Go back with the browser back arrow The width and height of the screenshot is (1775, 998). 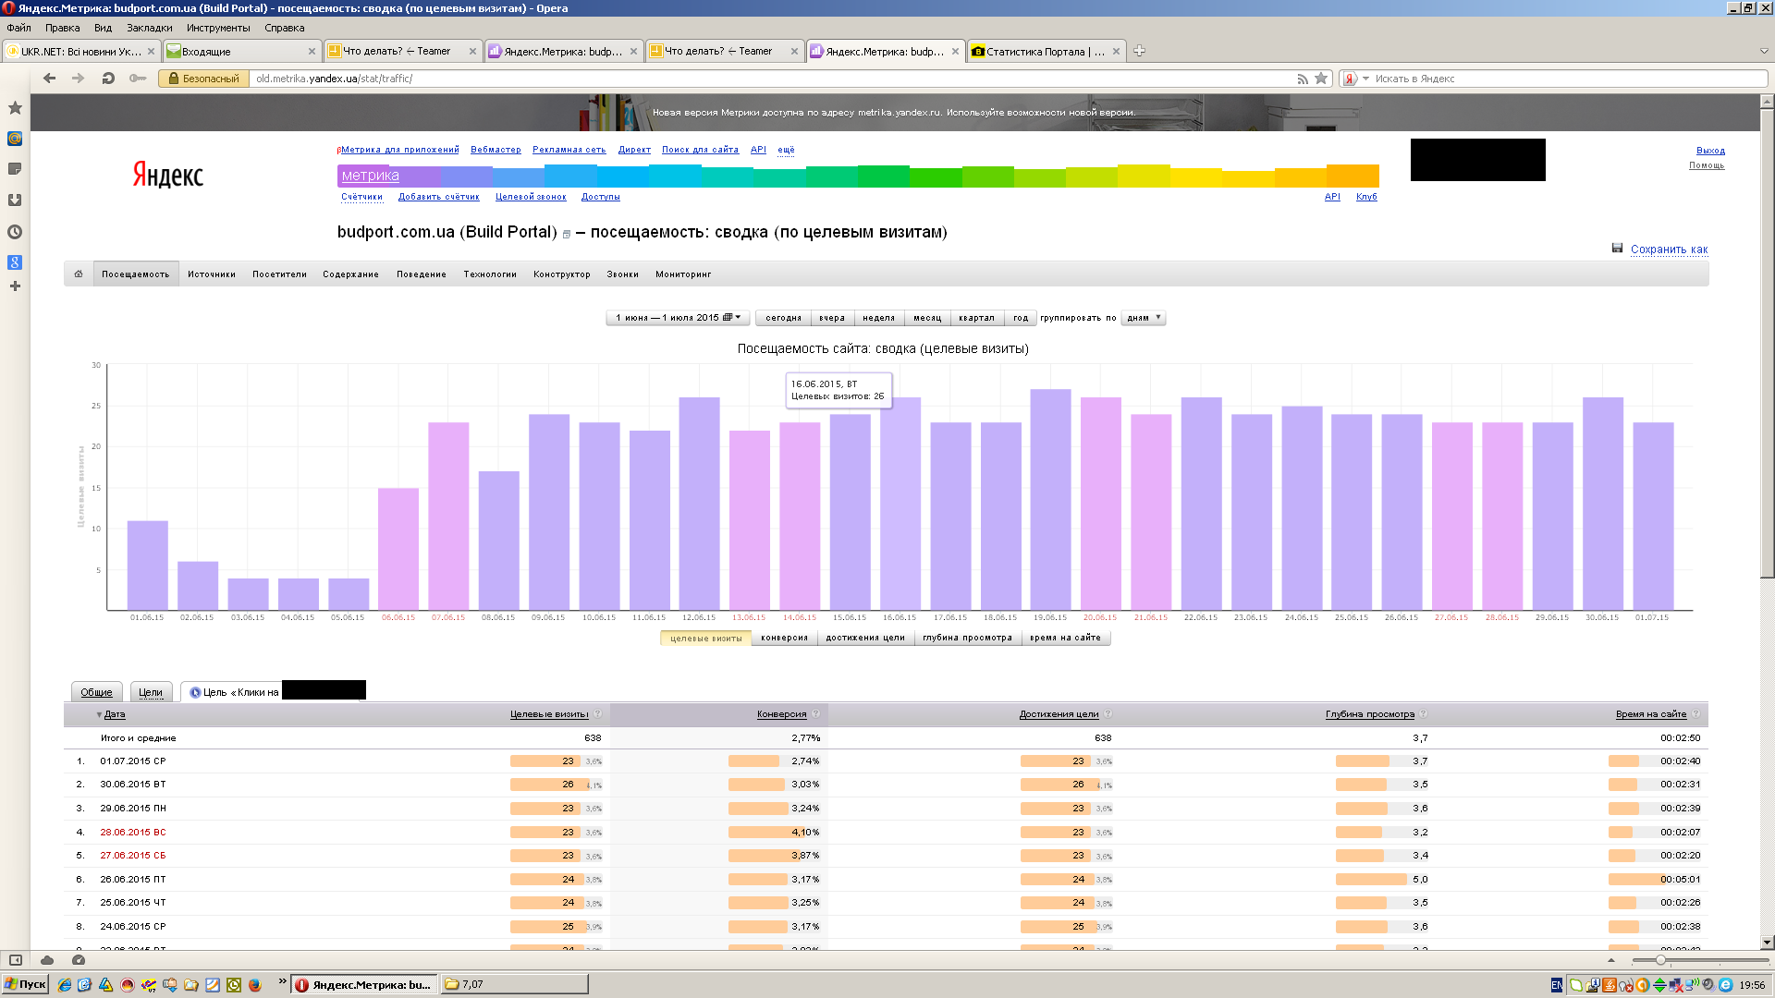pos(50,79)
